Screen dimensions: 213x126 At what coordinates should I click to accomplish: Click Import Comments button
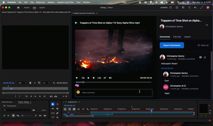(x=172, y=45)
